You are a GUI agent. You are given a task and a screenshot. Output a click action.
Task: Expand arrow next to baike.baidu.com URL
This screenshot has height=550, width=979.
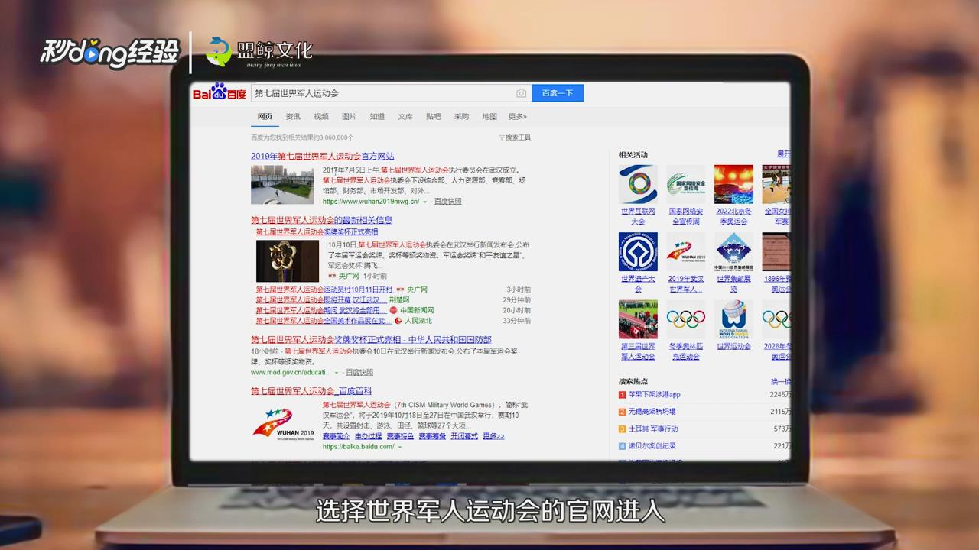[x=400, y=447]
